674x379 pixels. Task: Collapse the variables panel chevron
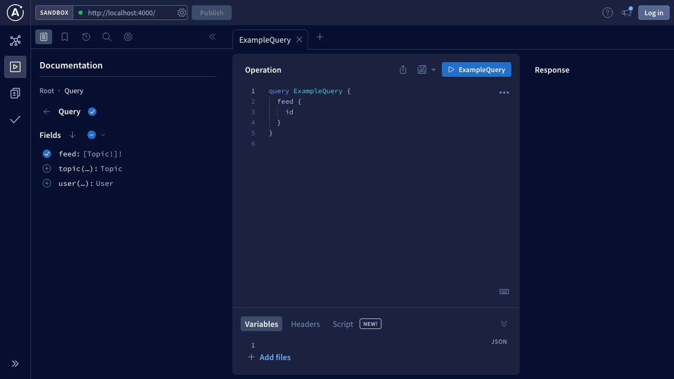504,324
